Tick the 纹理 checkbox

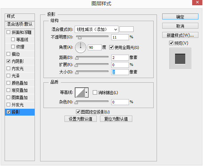point(13,47)
